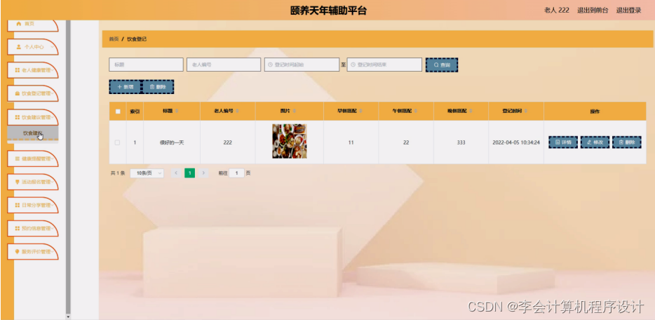This screenshot has height=320, width=655.
Task: Click the 老人 222 user label
Action: 556,11
